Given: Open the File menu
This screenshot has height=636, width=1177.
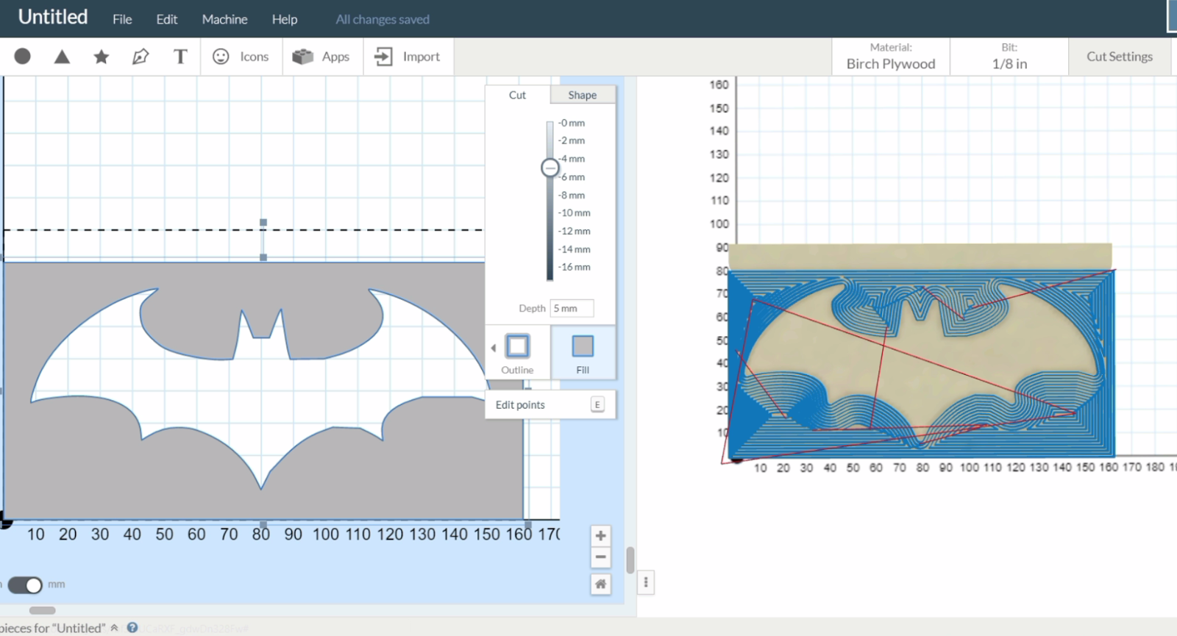Looking at the screenshot, I should click(122, 19).
